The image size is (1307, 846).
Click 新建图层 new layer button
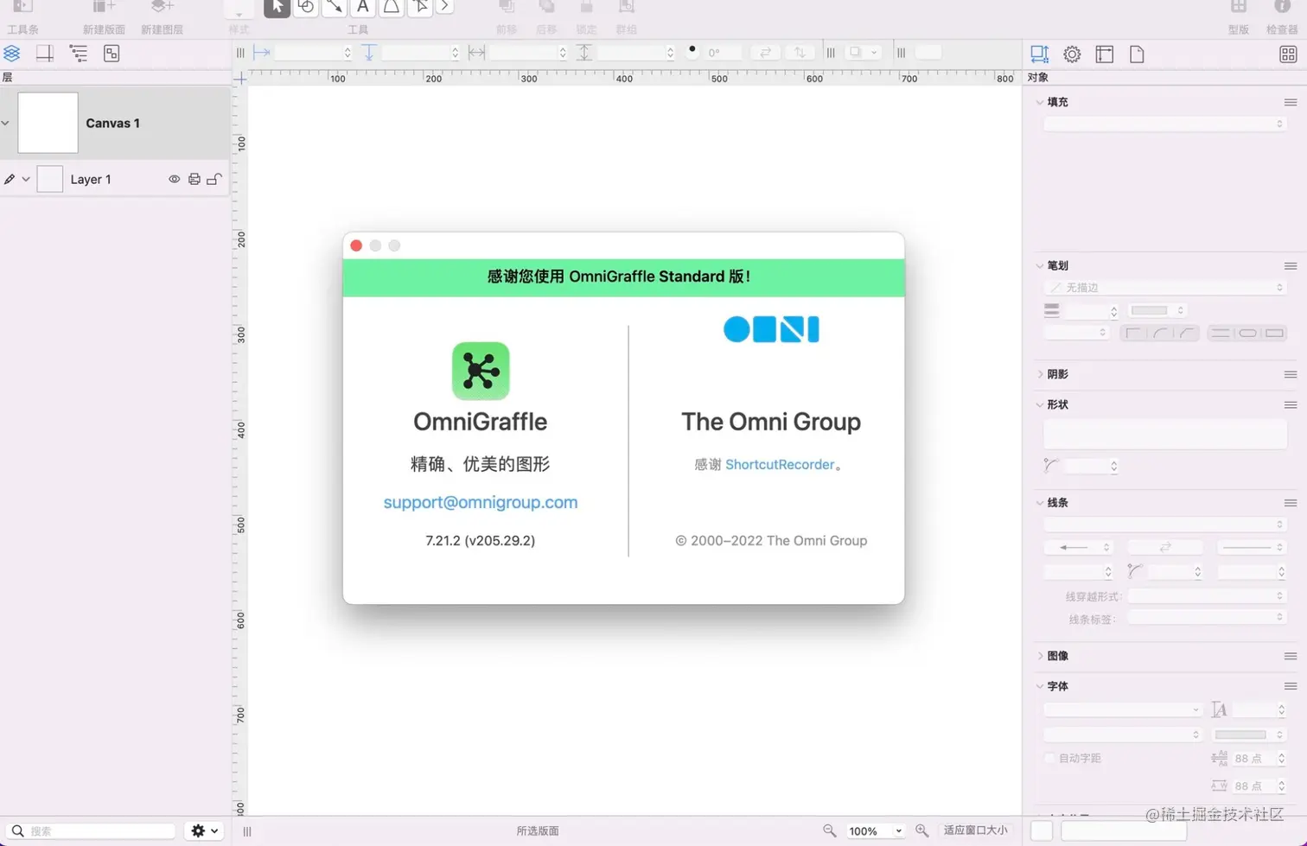coord(162,7)
